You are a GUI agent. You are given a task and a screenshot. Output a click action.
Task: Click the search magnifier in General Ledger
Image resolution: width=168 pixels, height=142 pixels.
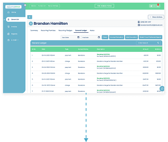coord(158,43)
